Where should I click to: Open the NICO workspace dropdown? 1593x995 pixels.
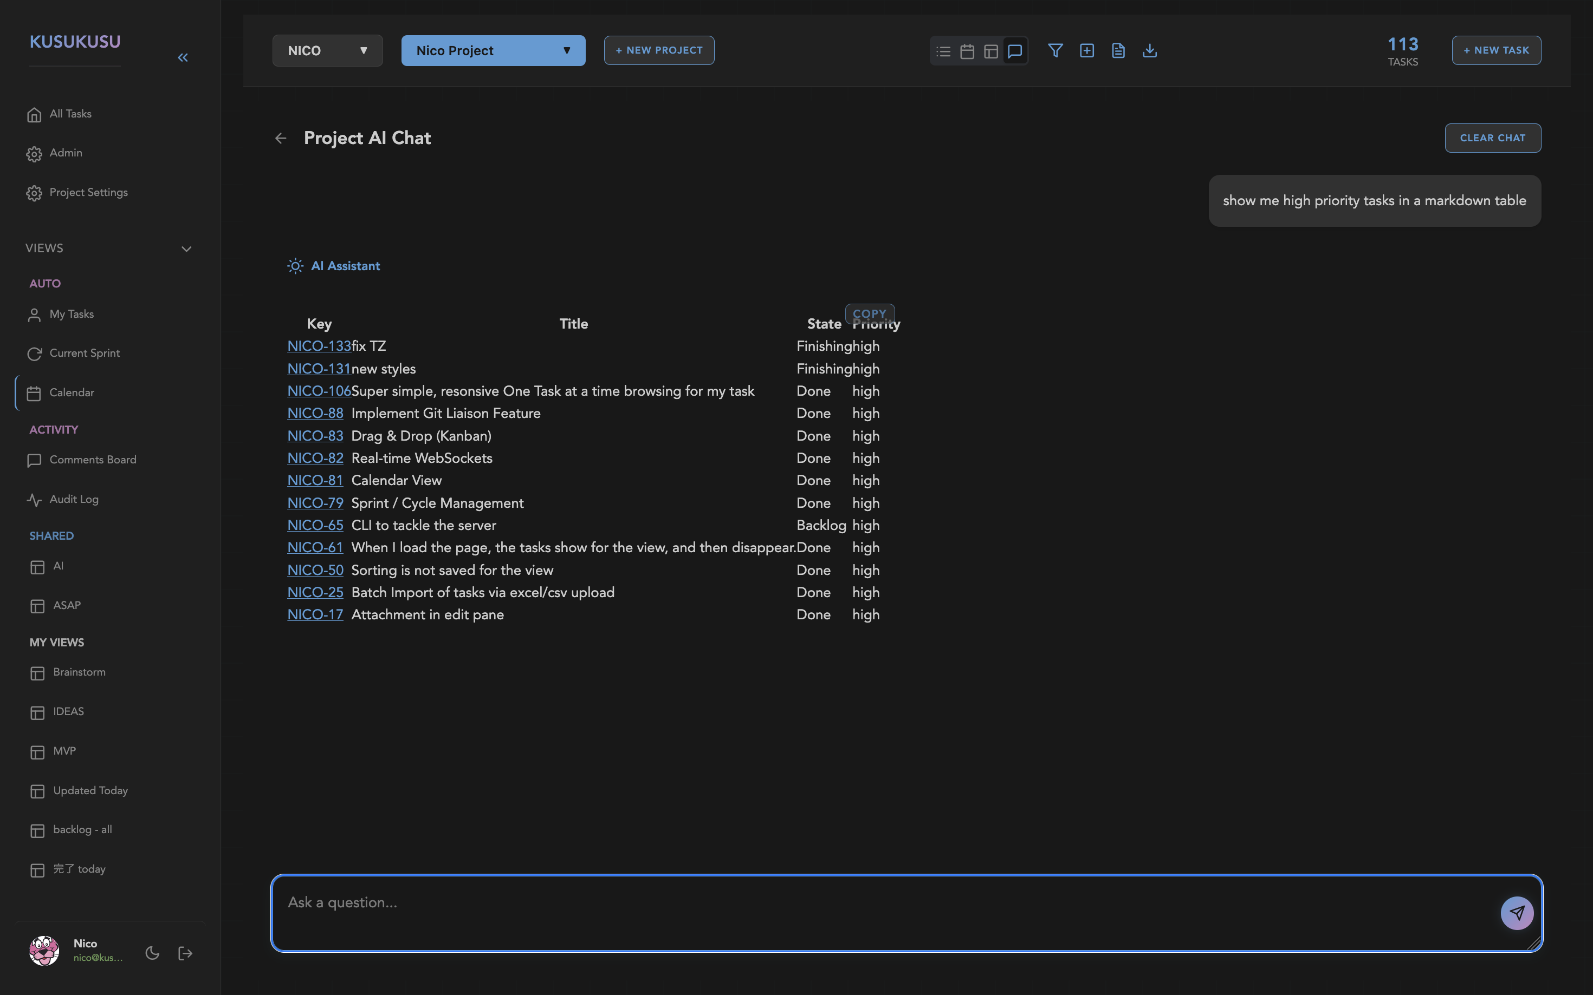327,51
